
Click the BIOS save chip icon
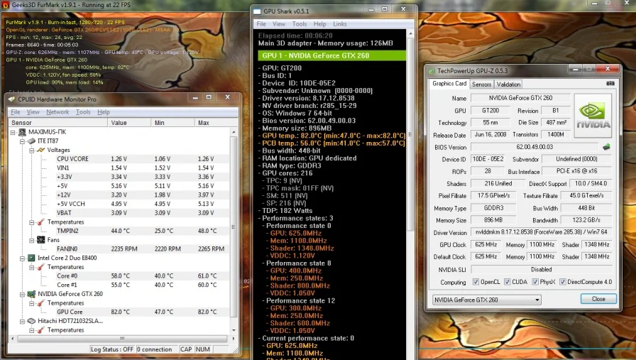tap(606, 147)
